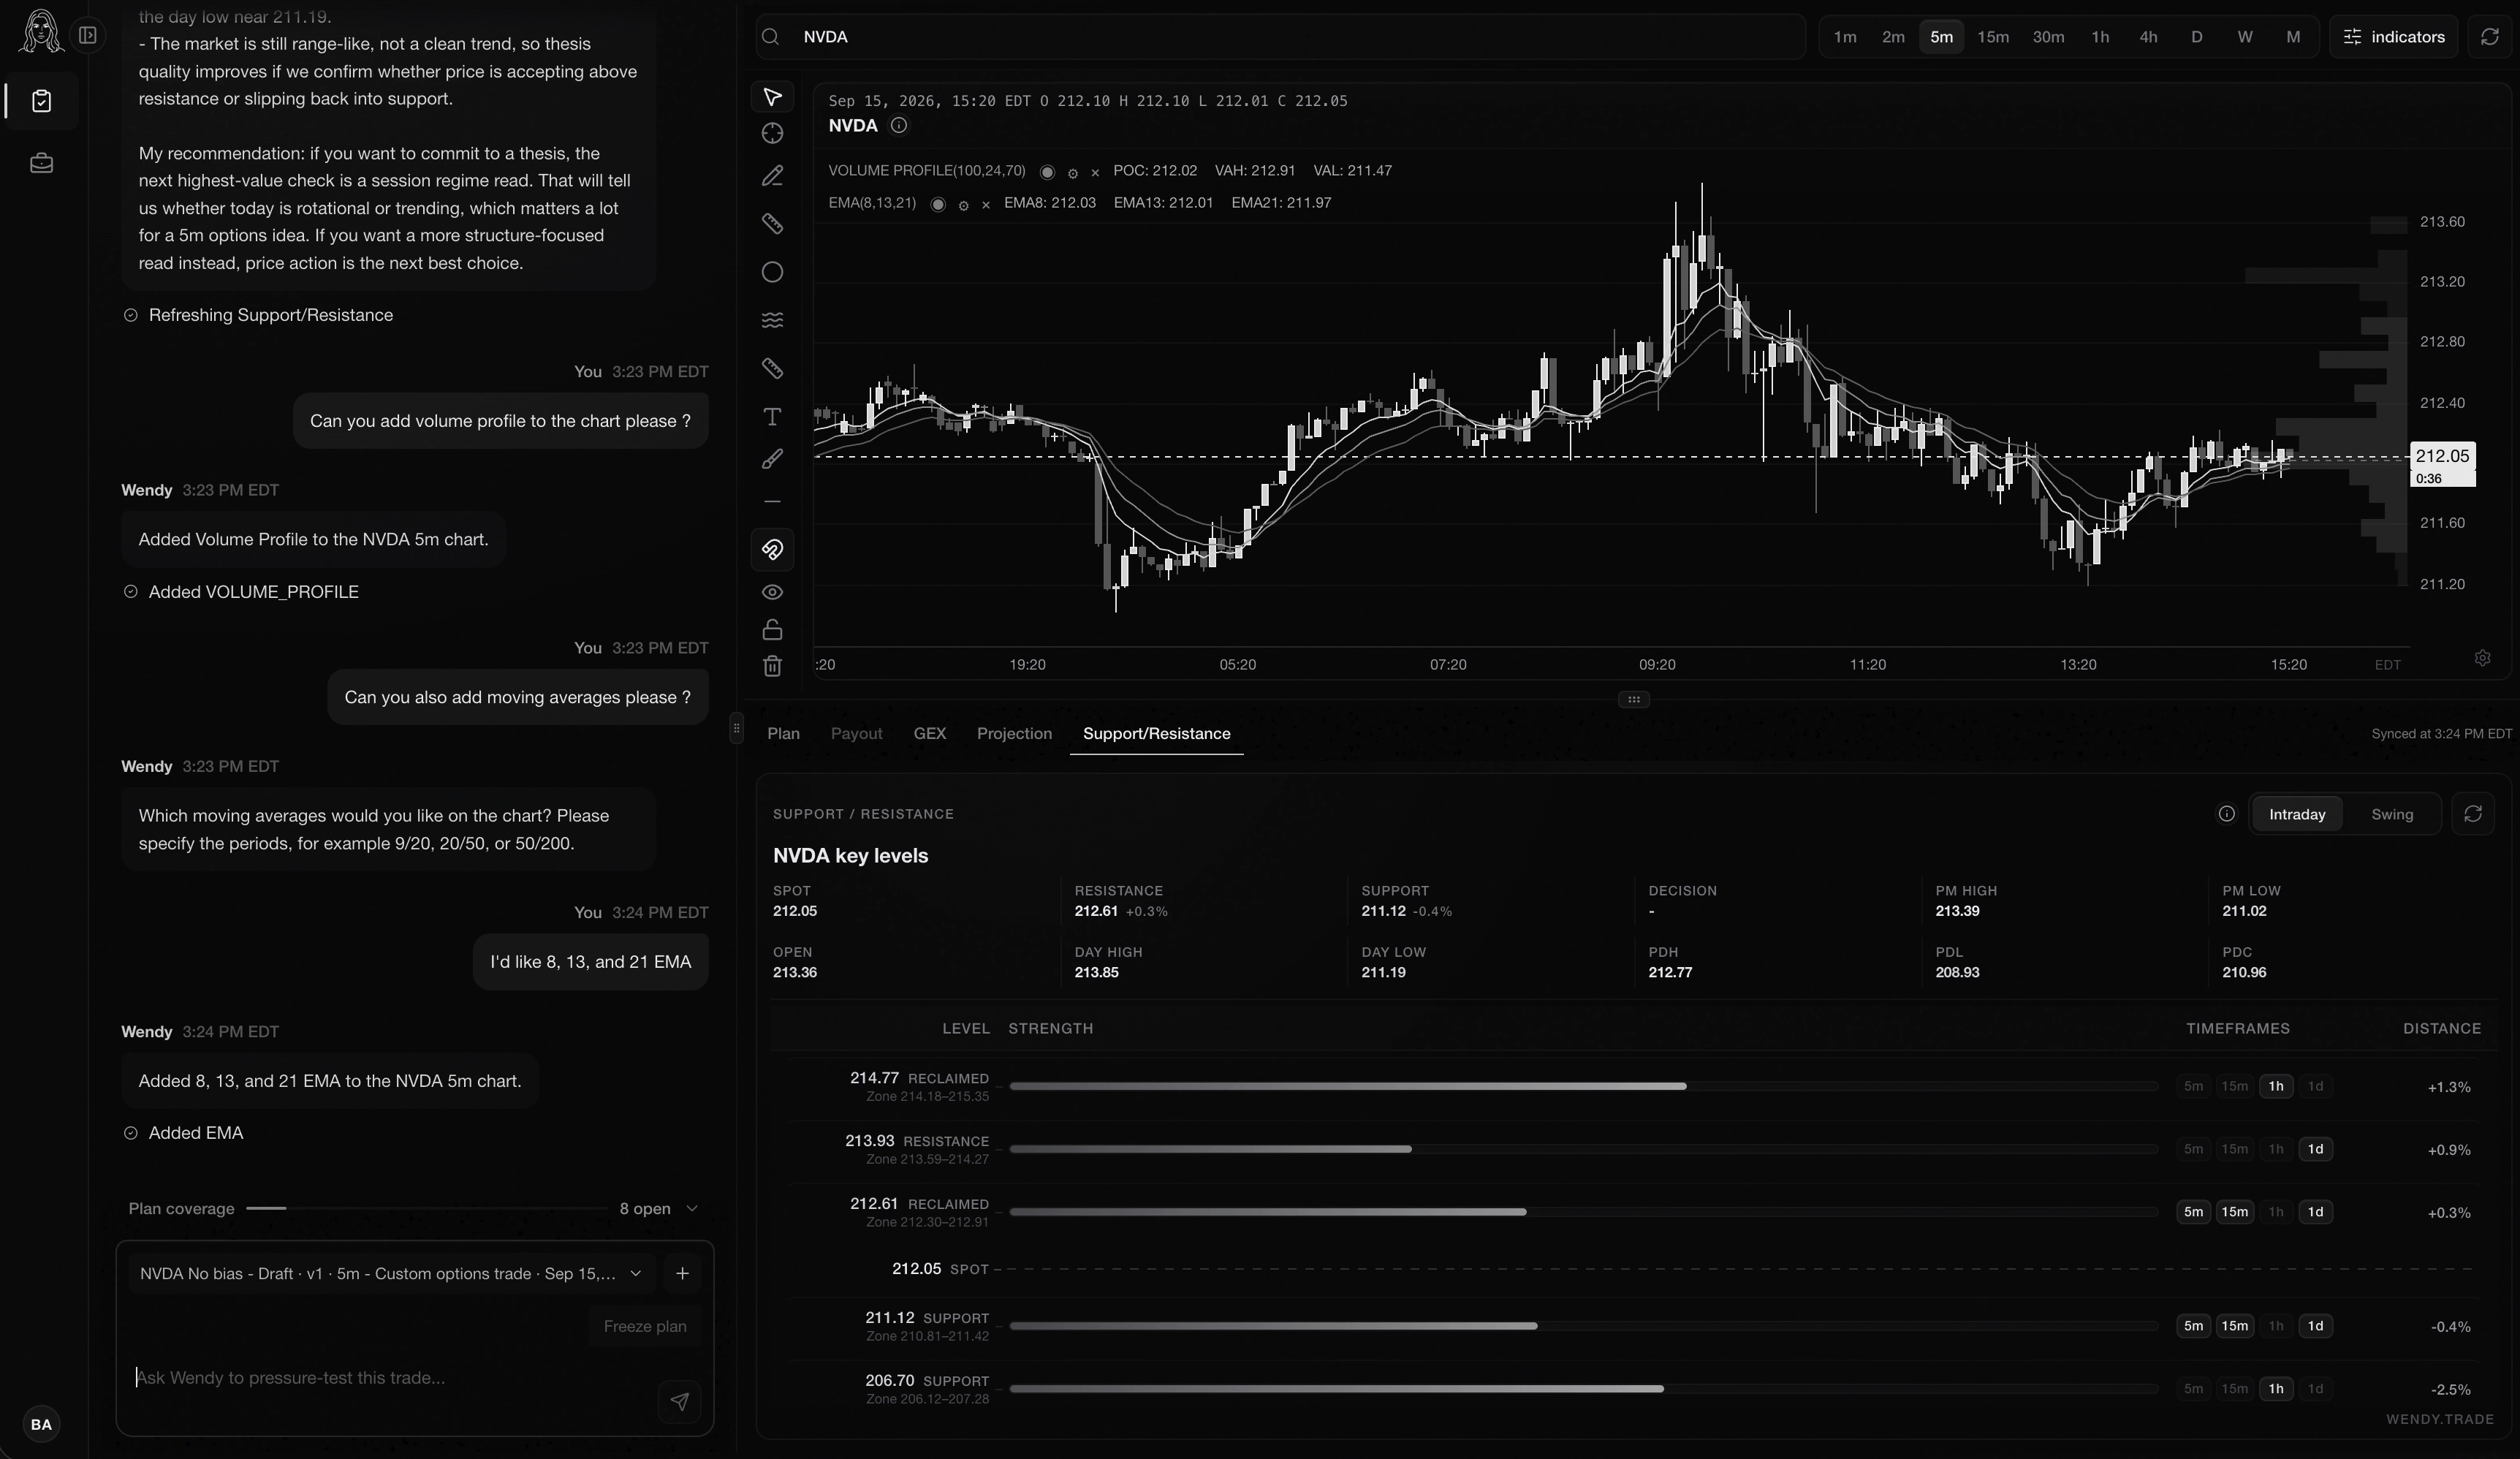Click the trash delete drawings icon
Screen dimensions: 2520x1459
772,666
